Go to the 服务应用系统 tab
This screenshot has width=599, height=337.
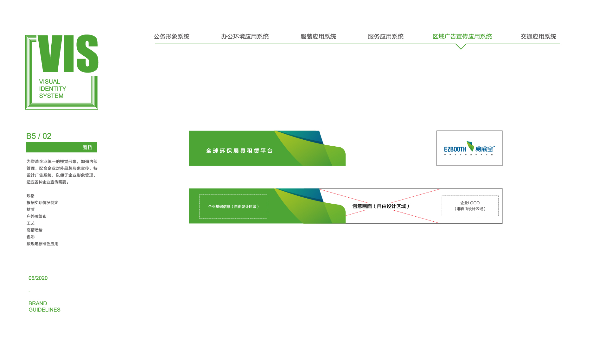point(386,36)
